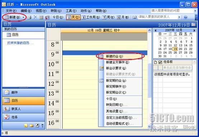The image size is (199, 137).
Task: Click the Shortcuts icon in navigation pane
Action: tap(37, 125)
